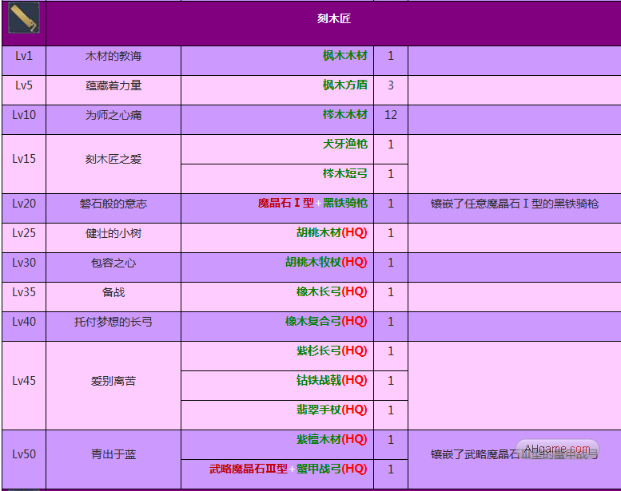Click item 紫檀木材(HQ)
Screen dimensions: 621x491
(332, 439)
